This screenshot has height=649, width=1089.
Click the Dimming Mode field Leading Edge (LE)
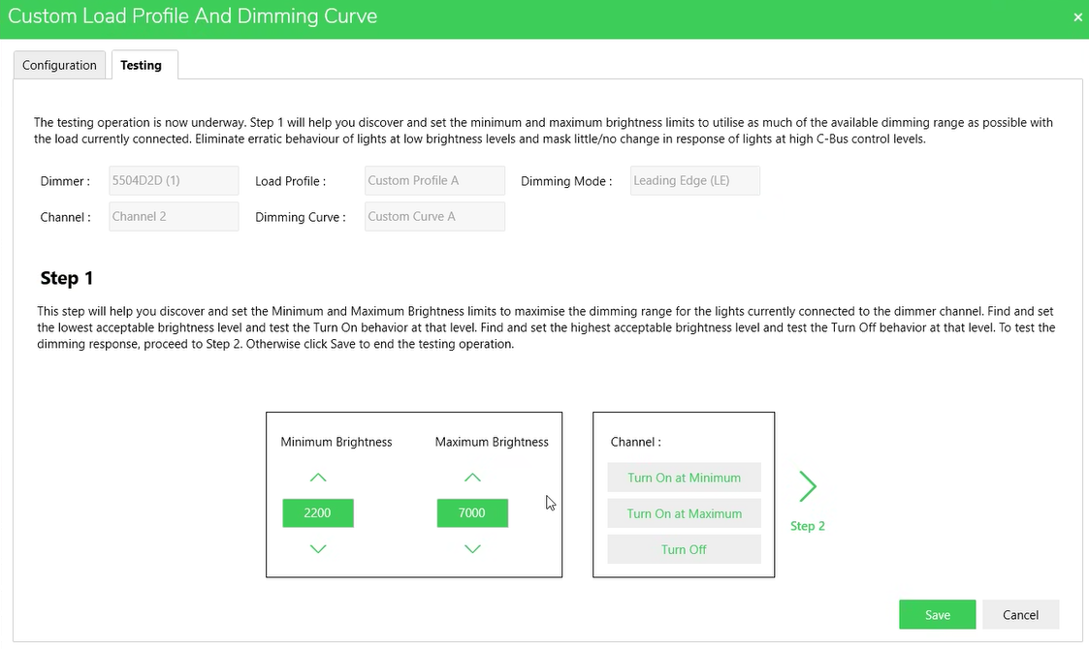695,180
